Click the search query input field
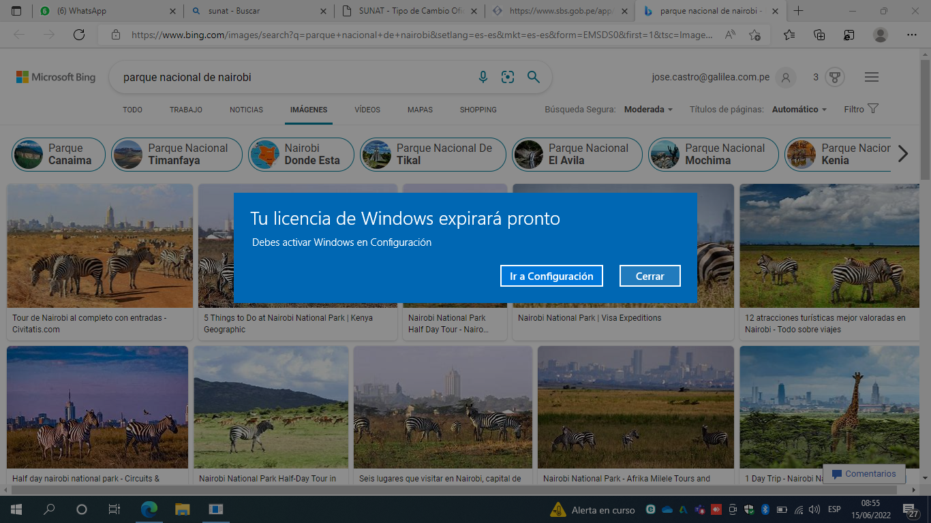Viewport: 931px width, 523px height. (x=293, y=78)
